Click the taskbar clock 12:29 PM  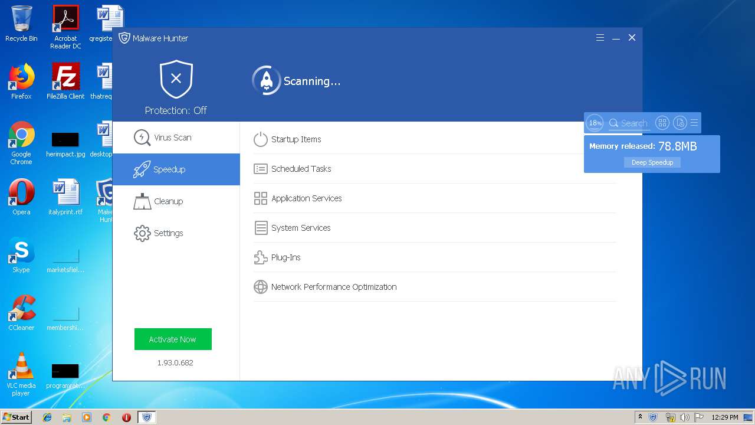coord(725,417)
